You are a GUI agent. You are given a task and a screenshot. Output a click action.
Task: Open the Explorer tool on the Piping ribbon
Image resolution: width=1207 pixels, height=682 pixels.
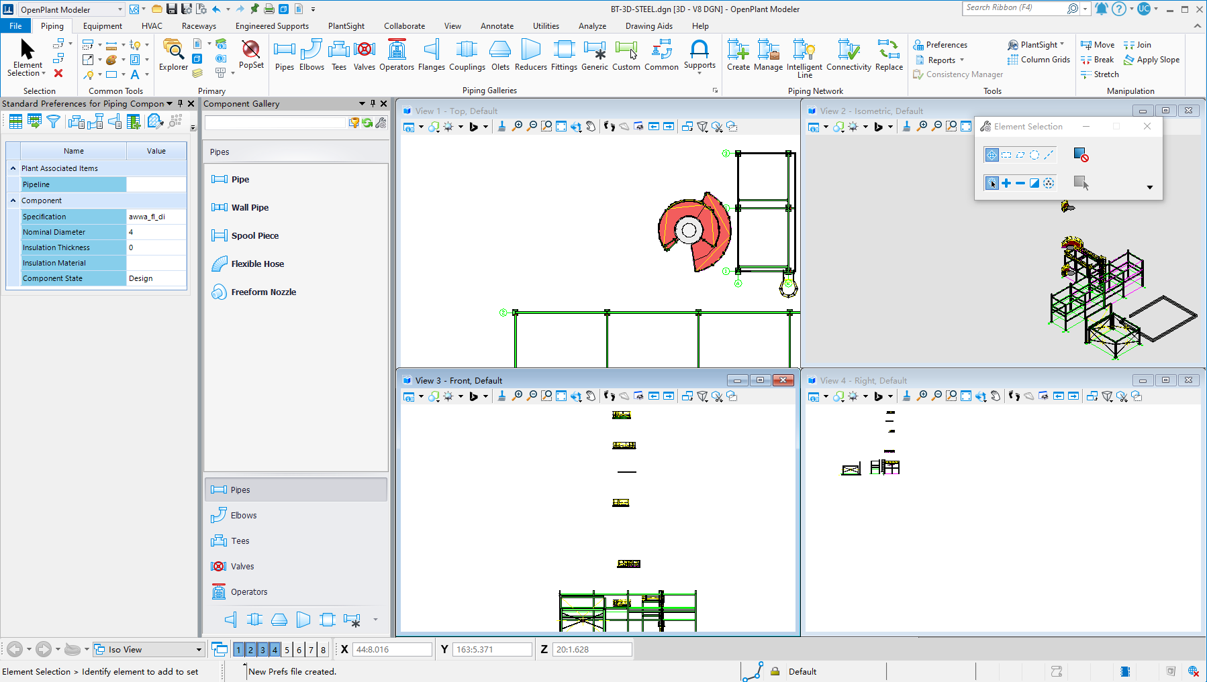click(173, 57)
